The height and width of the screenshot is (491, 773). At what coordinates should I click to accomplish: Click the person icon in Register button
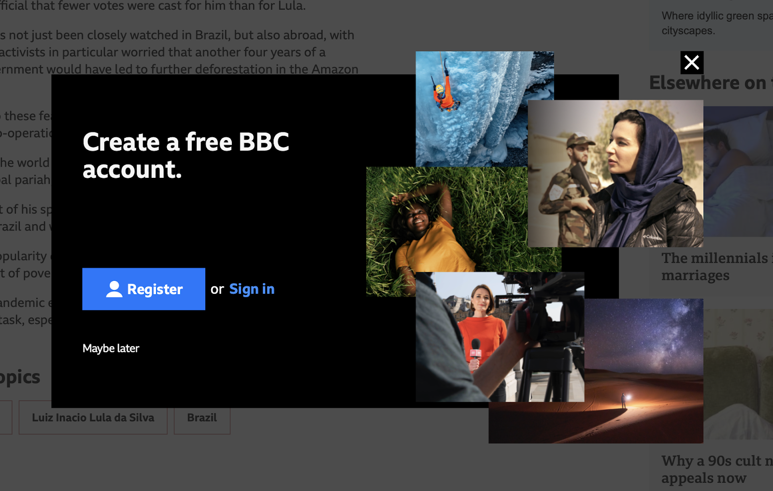pyautogui.click(x=114, y=289)
